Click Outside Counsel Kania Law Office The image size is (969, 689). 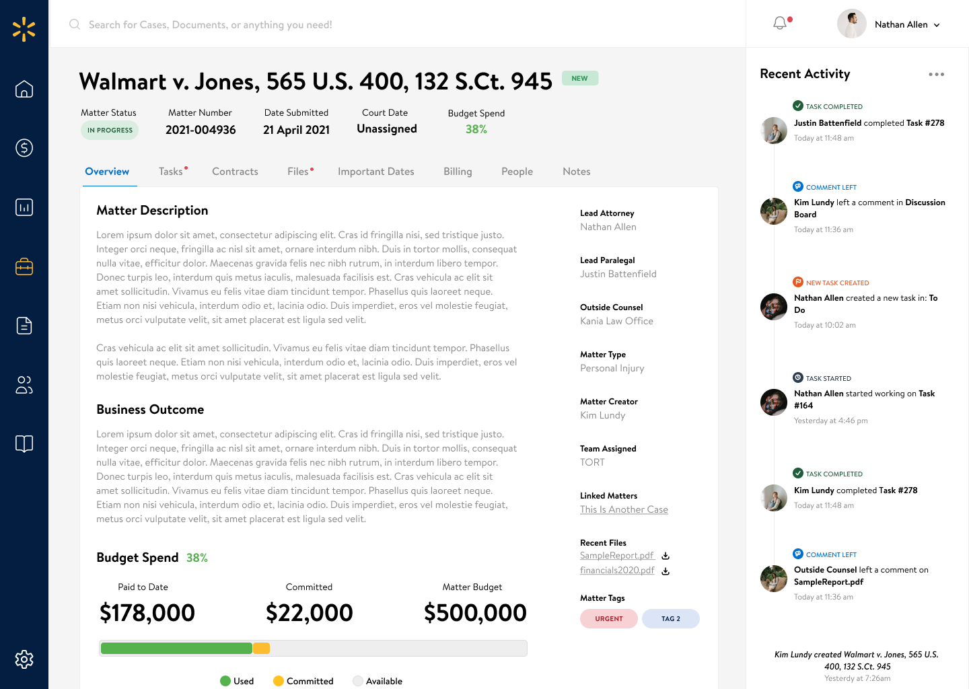[616, 321]
